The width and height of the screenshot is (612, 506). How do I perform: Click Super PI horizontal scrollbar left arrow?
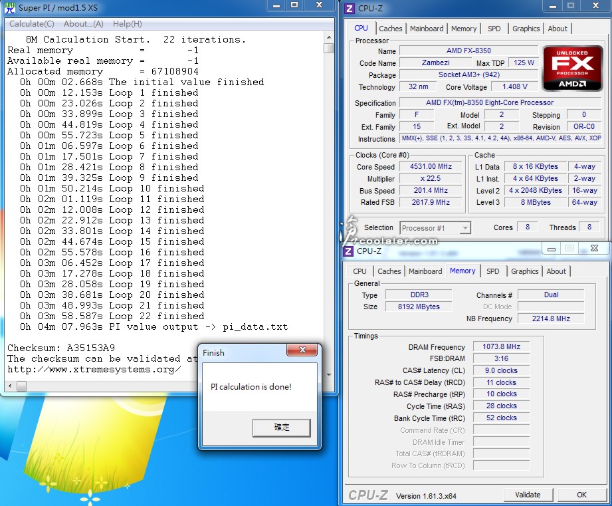pos(10,386)
